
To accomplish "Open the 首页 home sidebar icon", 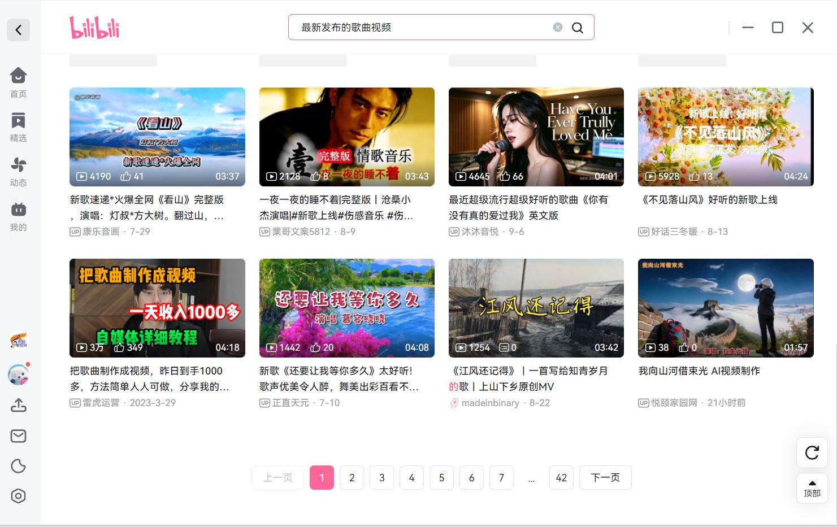I will tap(18, 82).
